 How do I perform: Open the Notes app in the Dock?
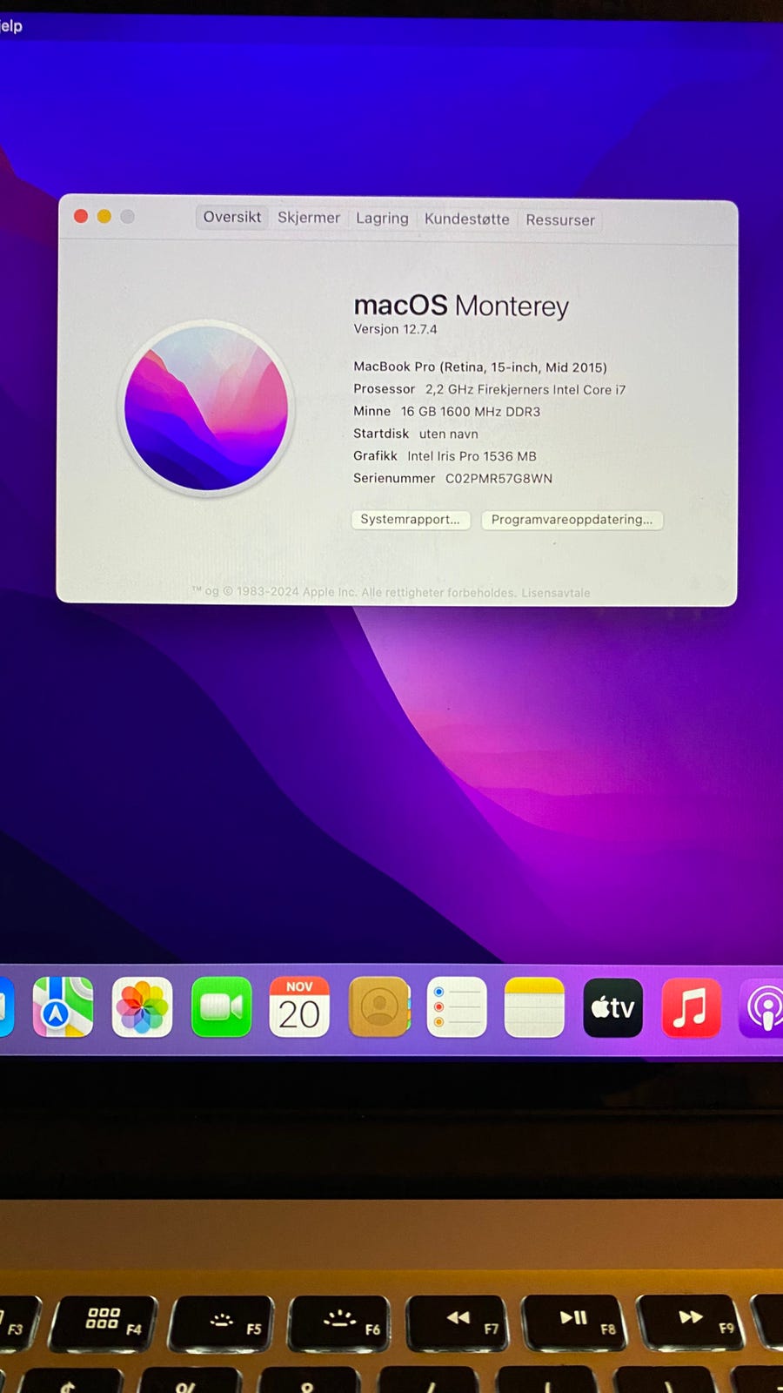click(534, 1007)
